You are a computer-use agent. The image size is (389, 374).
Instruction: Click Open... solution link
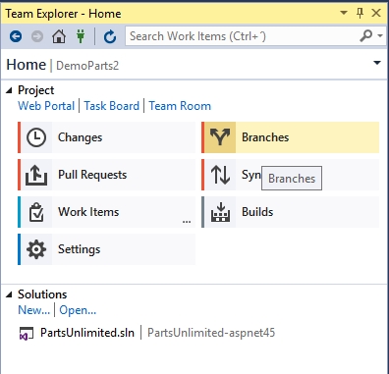pos(78,310)
